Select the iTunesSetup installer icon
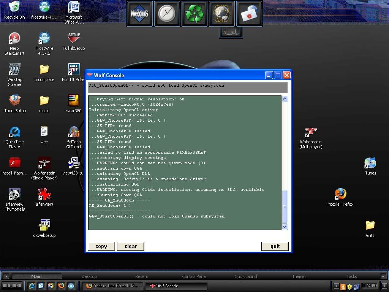 pyautogui.click(x=15, y=104)
